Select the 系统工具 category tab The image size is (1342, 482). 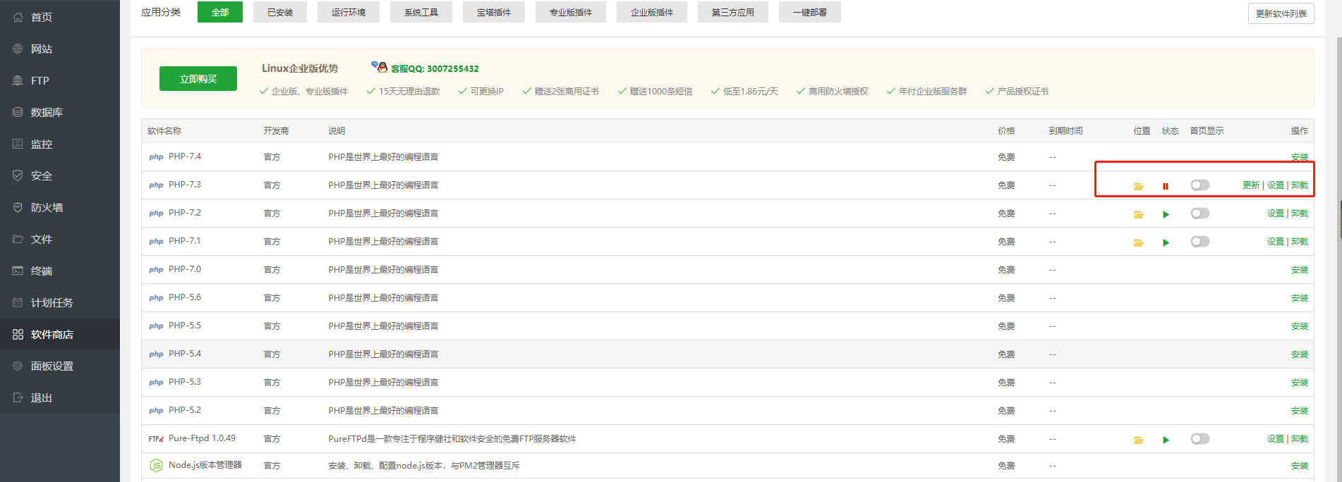pos(421,12)
